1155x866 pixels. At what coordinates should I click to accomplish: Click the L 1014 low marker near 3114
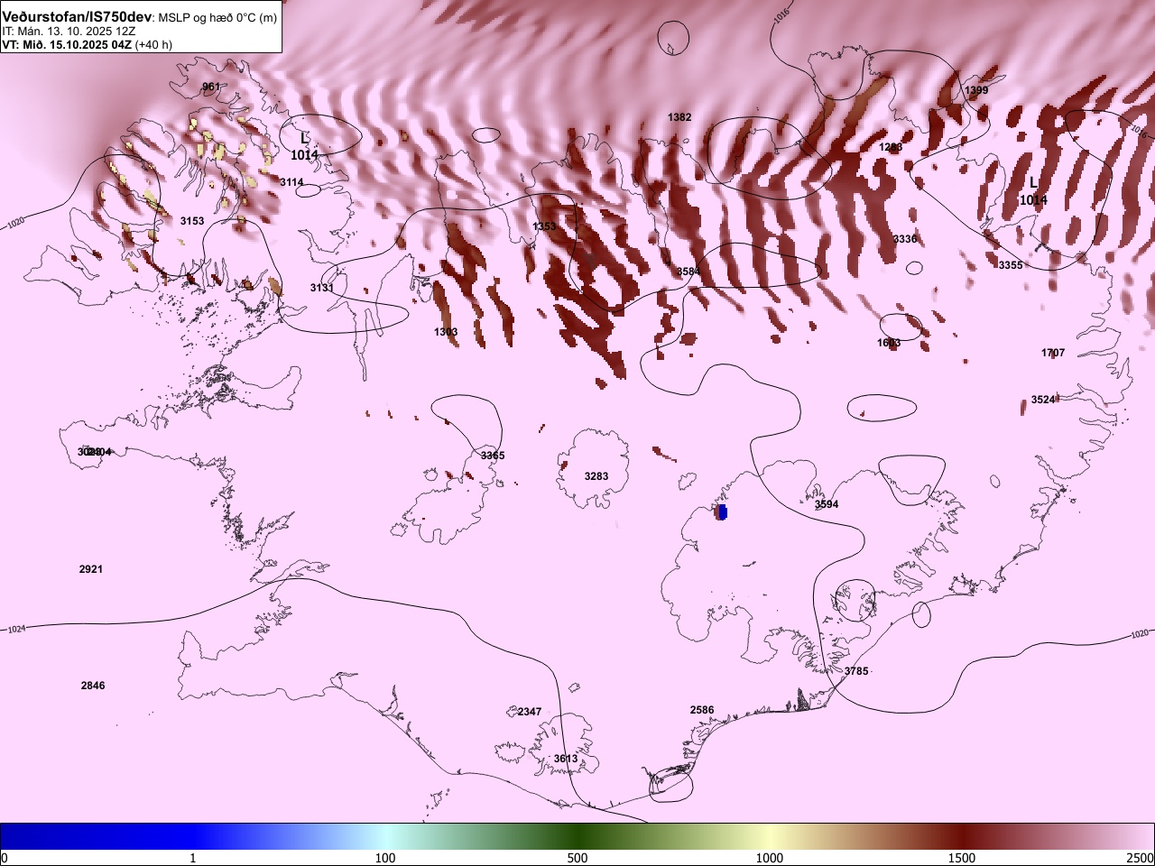point(304,146)
